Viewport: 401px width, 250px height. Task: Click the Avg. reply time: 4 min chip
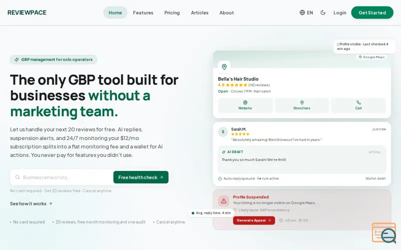click(211, 213)
